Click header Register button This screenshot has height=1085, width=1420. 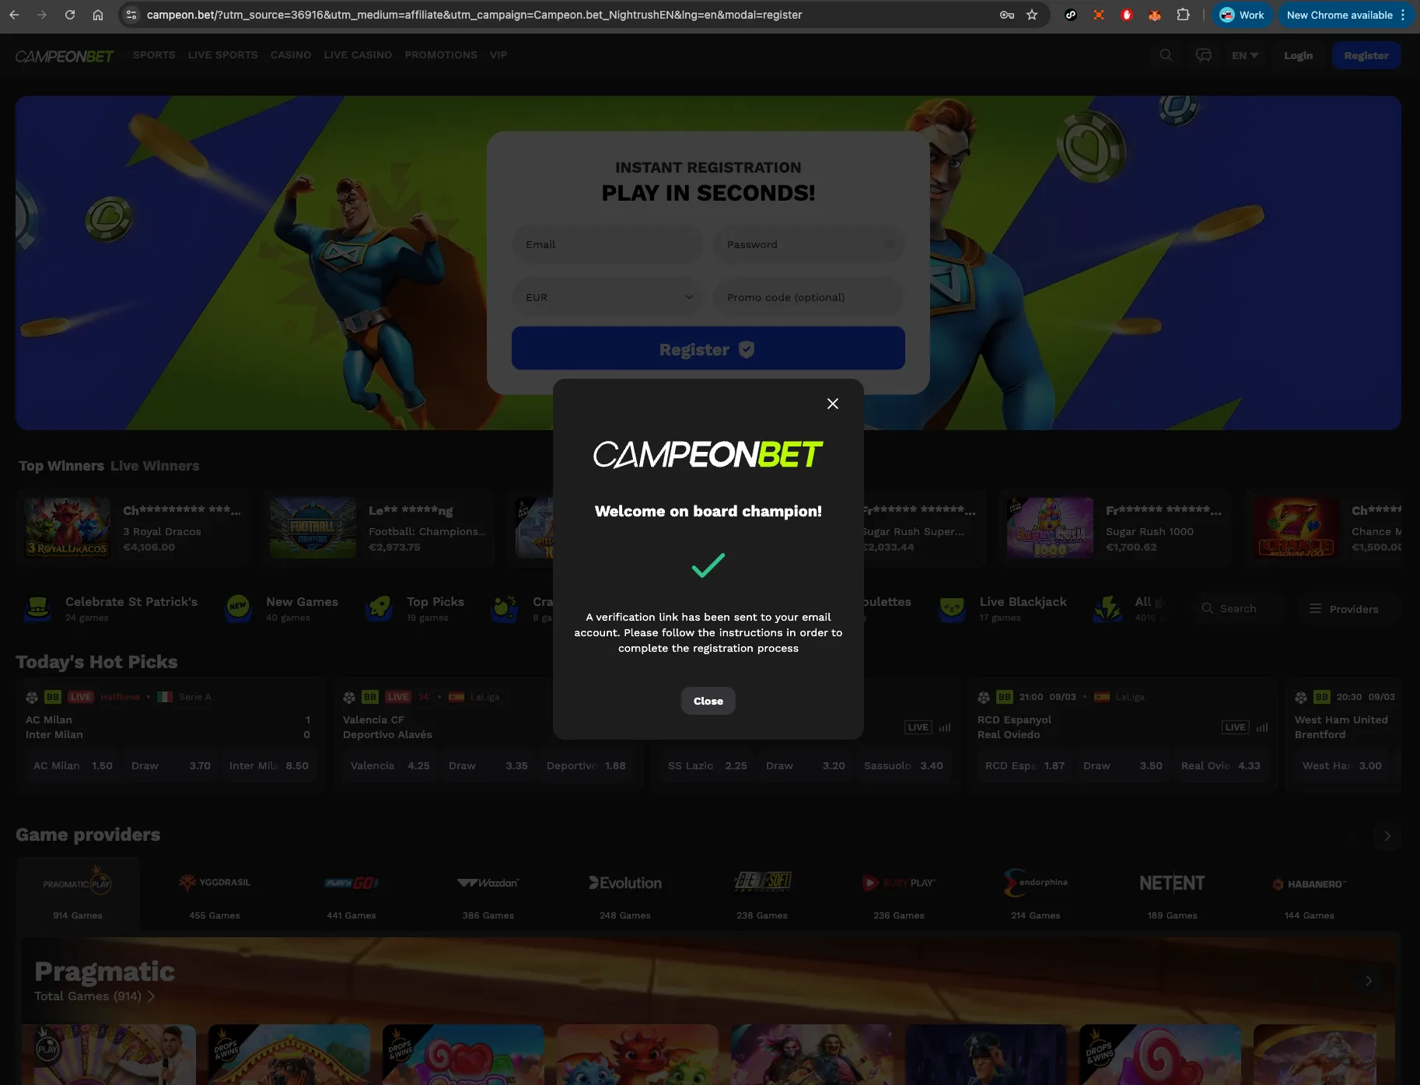click(x=1366, y=55)
